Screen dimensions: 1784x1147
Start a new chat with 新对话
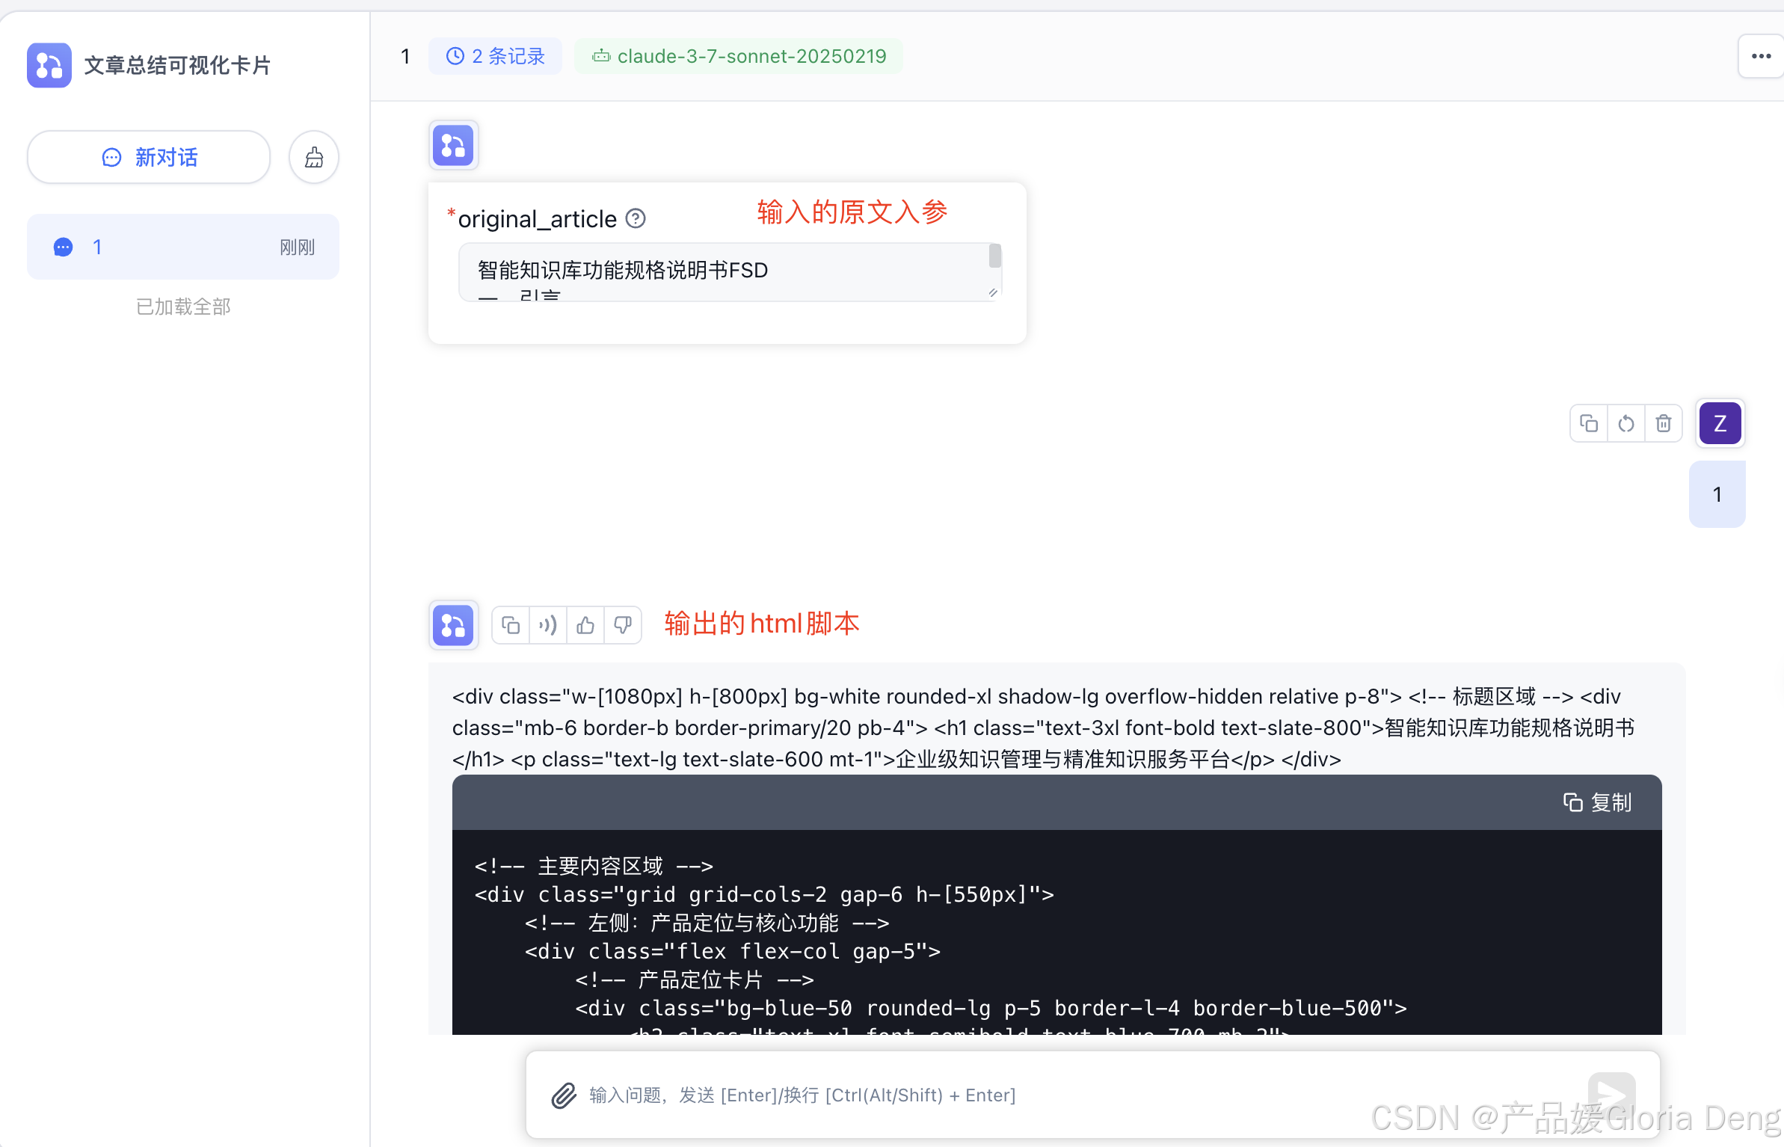pos(149,157)
